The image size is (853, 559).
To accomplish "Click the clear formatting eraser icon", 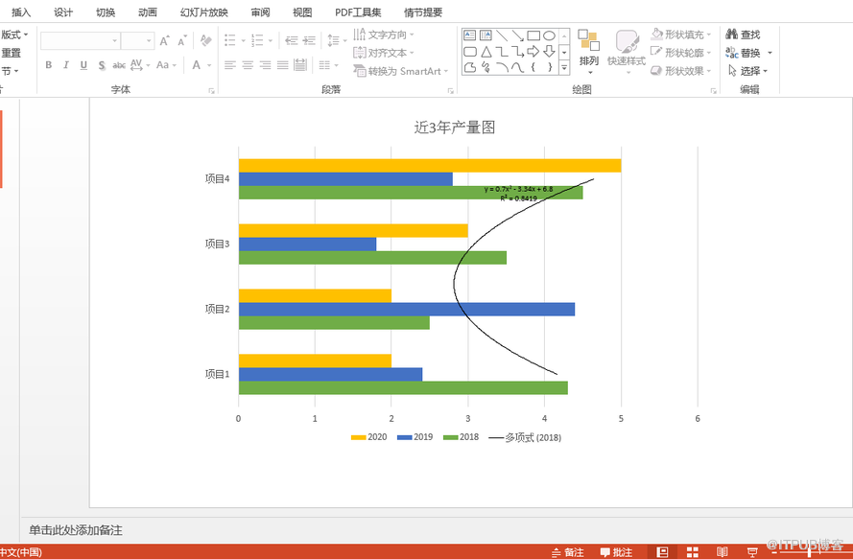I will [x=205, y=40].
